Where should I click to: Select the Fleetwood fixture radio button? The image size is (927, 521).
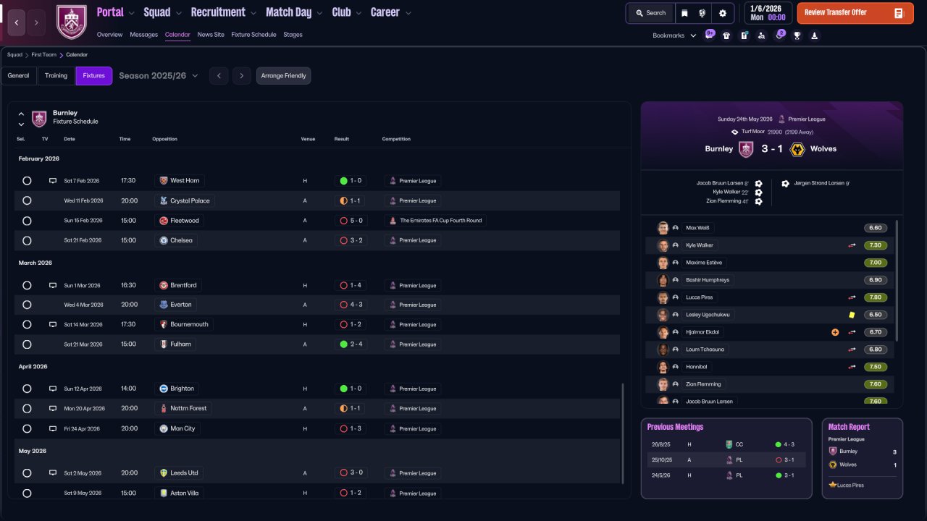coord(27,221)
